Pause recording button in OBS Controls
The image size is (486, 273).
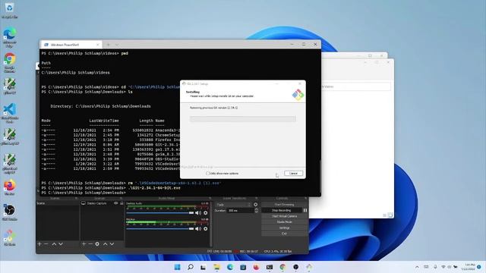[x=305, y=210]
